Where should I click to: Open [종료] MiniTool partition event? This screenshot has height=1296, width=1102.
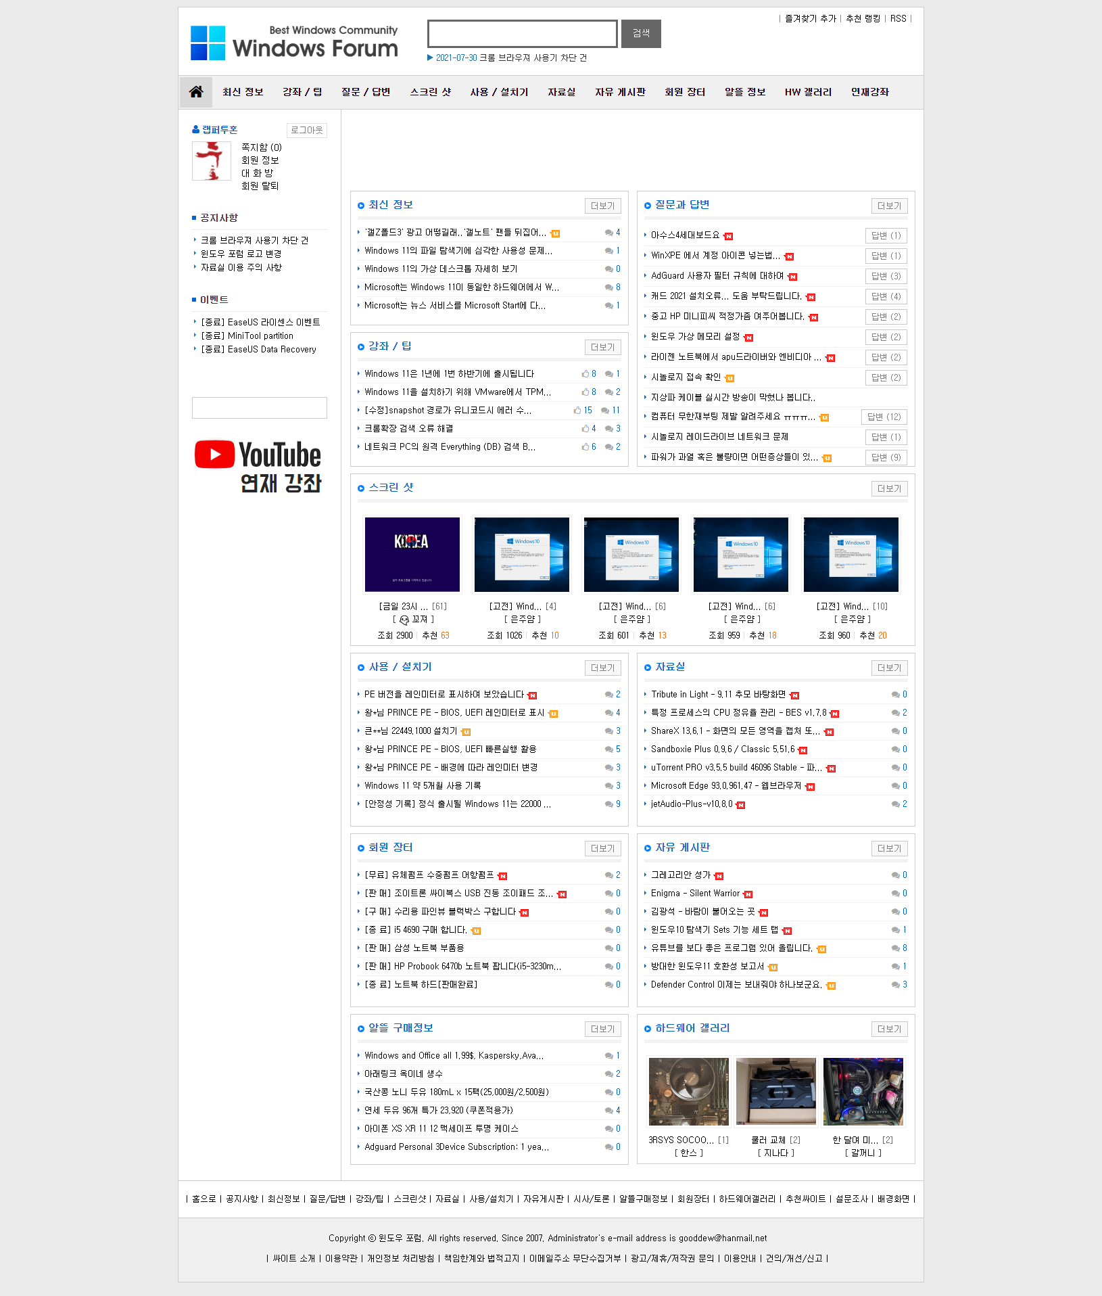coord(247,335)
